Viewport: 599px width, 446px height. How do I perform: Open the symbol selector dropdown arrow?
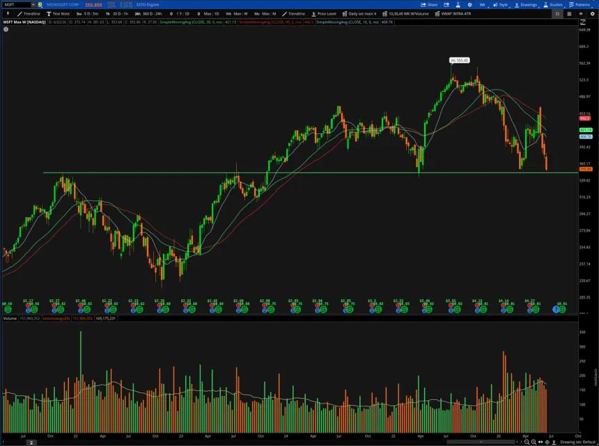[x=33, y=5]
